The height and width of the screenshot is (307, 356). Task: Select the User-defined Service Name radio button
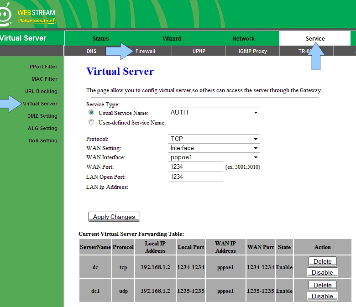[91, 122]
